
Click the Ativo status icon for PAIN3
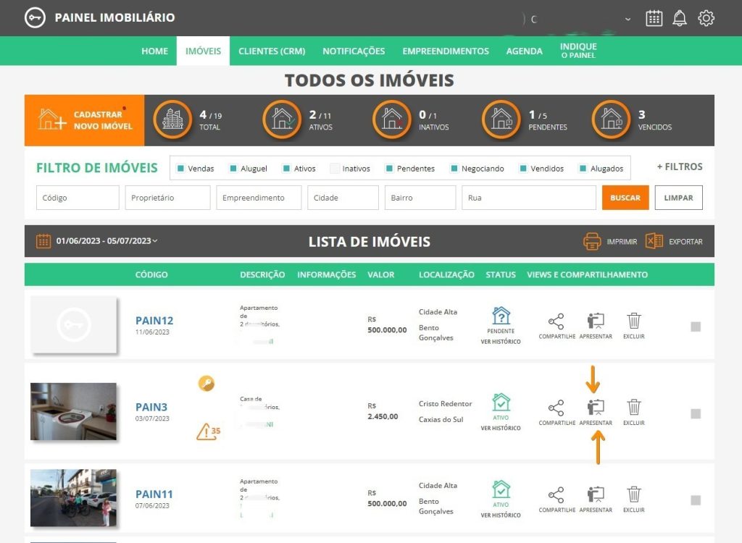(501, 403)
